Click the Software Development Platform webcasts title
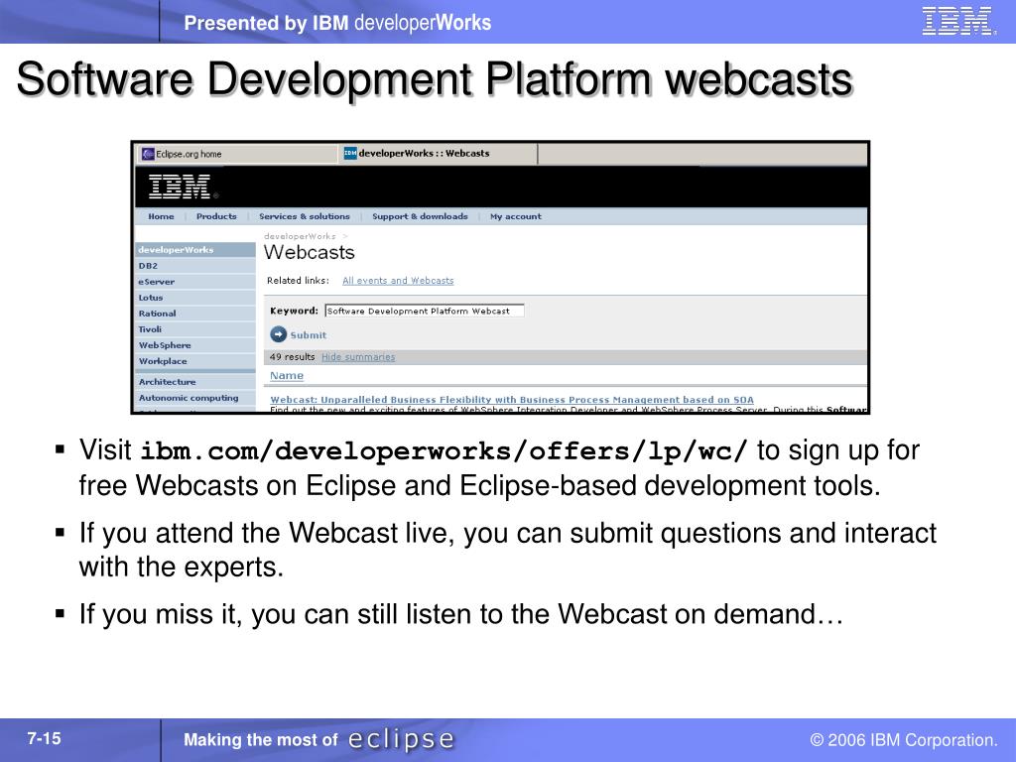The height and width of the screenshot is (762, 1016). (435, 79)
